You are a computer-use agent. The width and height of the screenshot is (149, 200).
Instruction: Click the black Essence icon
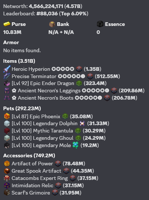tap(100, 24)
